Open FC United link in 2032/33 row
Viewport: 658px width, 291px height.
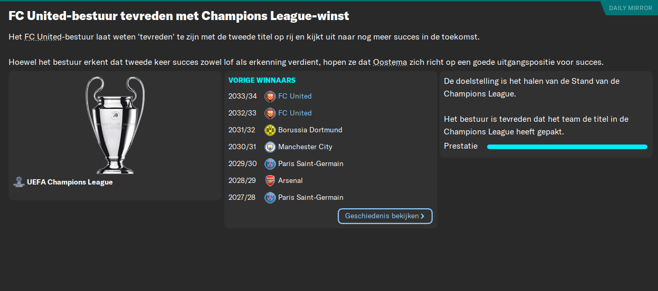[x=294, y=113]
